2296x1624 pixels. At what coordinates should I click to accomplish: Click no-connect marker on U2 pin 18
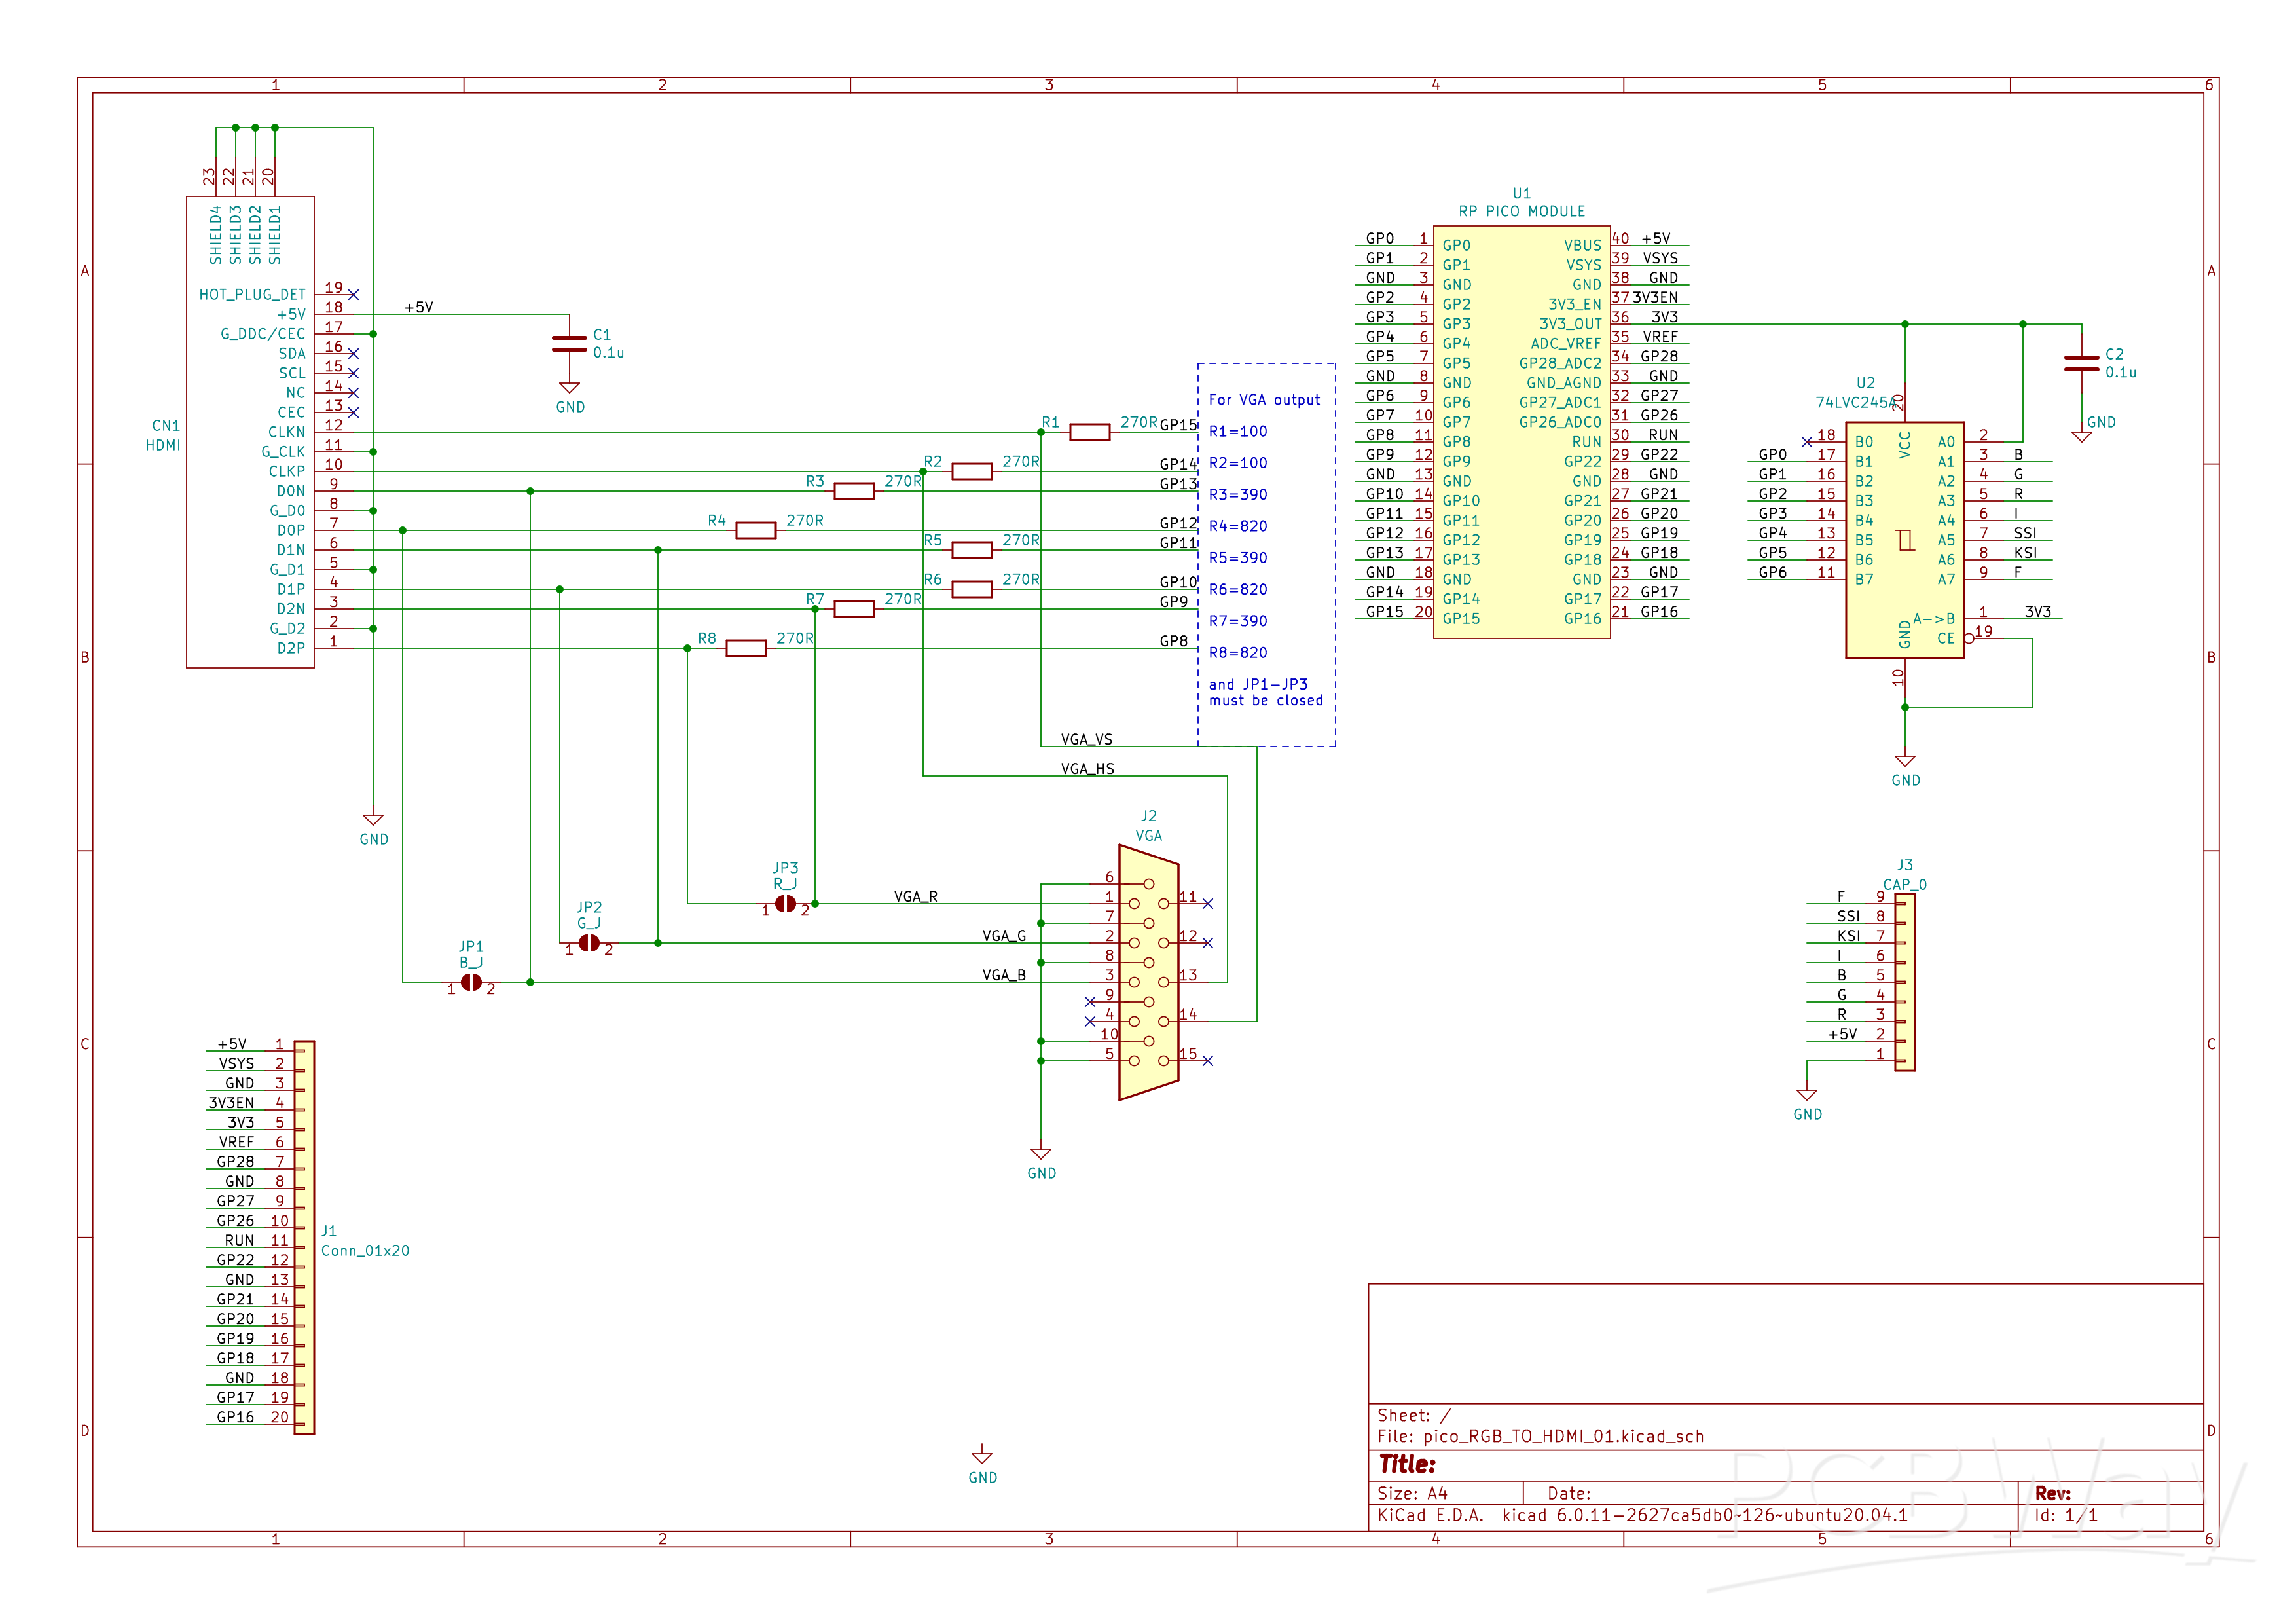point(1806,442)
